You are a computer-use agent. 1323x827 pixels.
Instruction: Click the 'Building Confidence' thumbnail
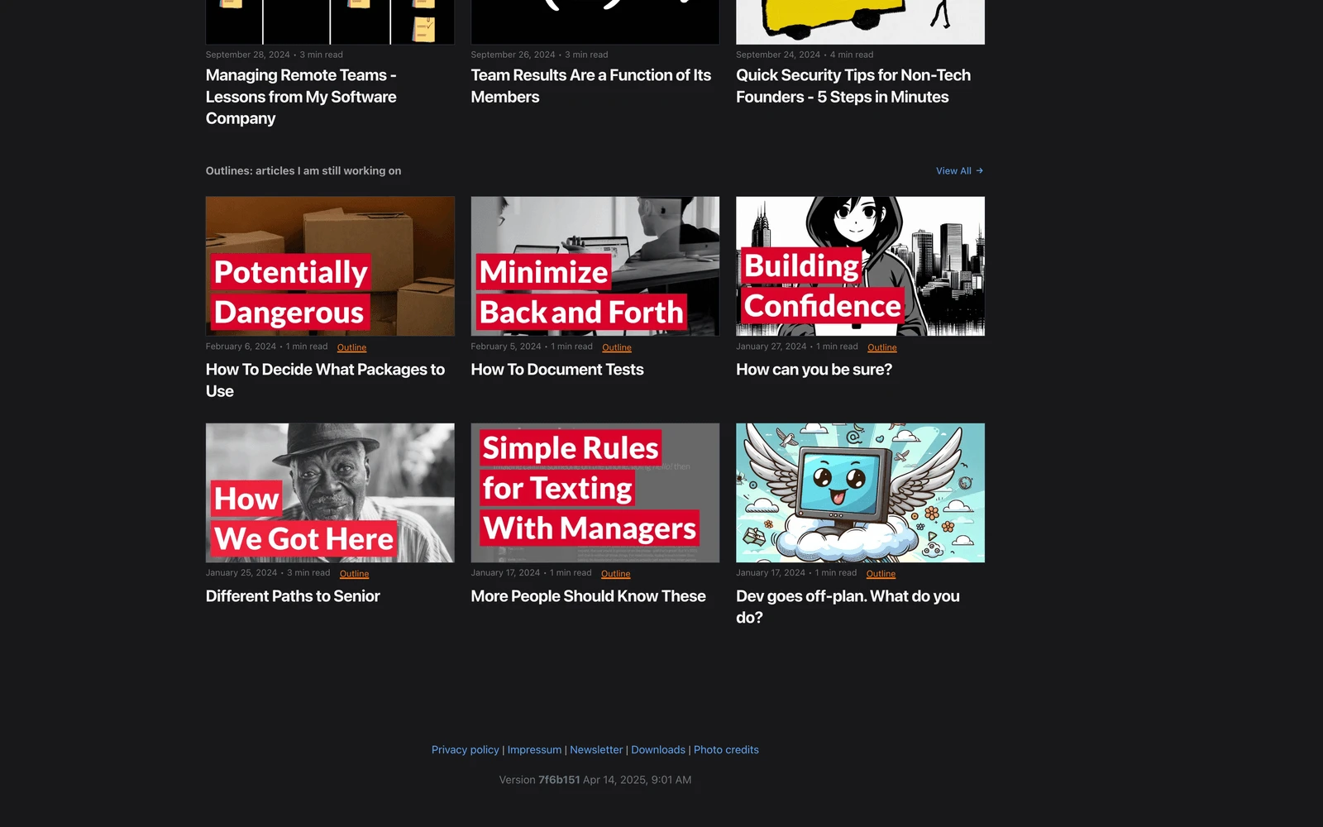860,266
